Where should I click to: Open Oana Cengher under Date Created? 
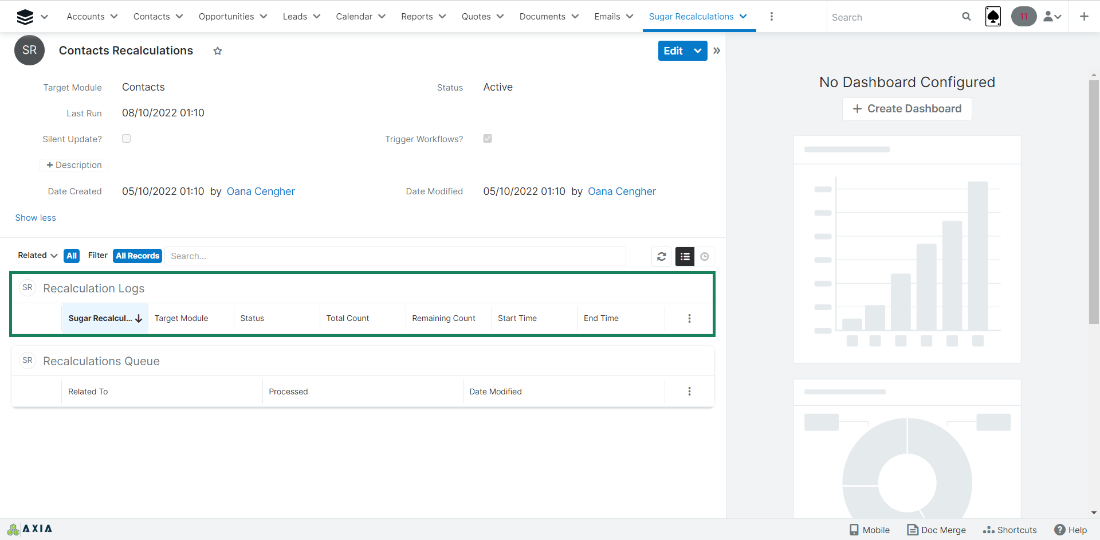pyautogui.click(x=261, y=191)
